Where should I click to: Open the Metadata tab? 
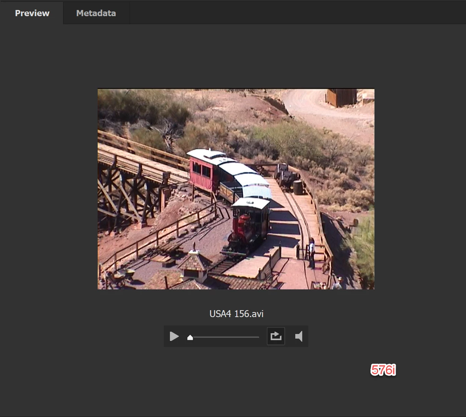[96, 13]
